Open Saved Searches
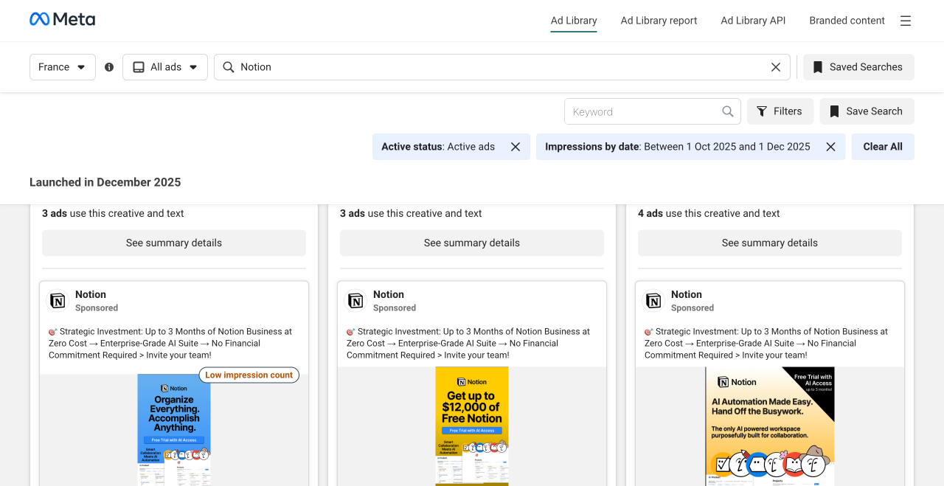The image size is (944, 486). (858, 67)
